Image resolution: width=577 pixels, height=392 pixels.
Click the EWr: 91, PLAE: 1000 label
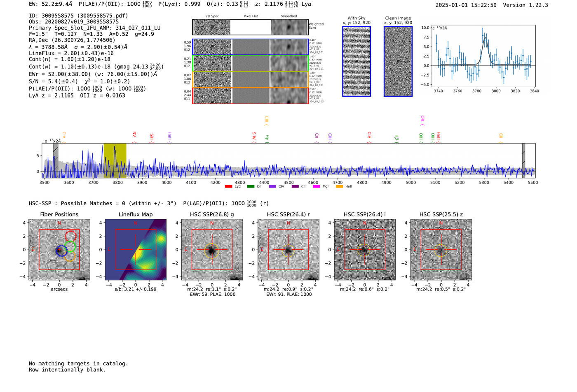click(x=288, y=294)
